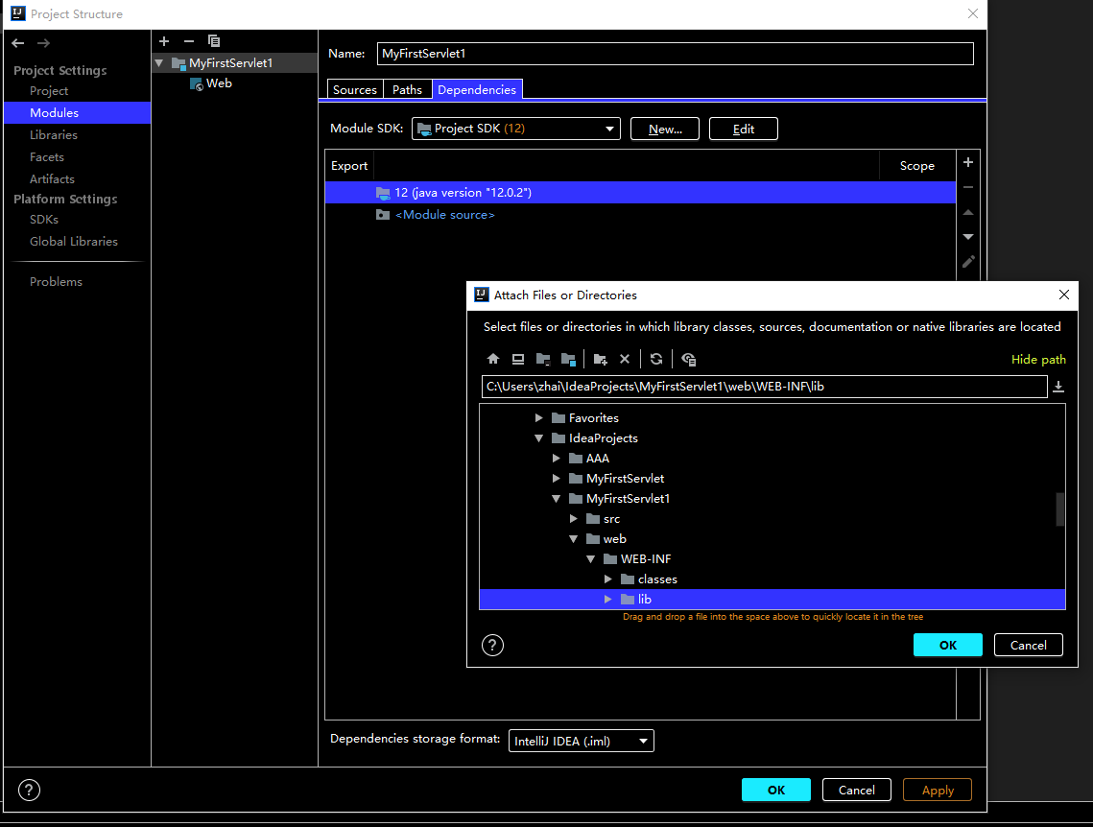This screenshot has height=827, width=1093.
Task: Click the Hide path link
Action: (x=1038, y=360)
